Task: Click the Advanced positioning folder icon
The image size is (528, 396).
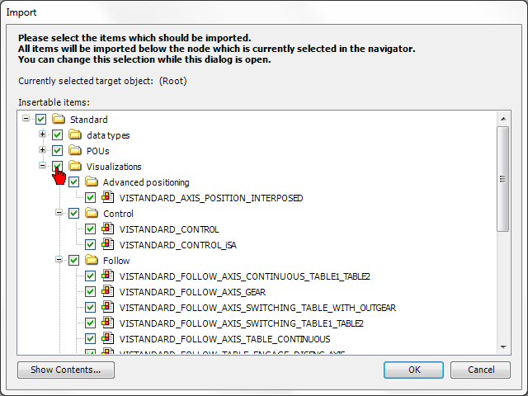Action: [x=91, y=182]
